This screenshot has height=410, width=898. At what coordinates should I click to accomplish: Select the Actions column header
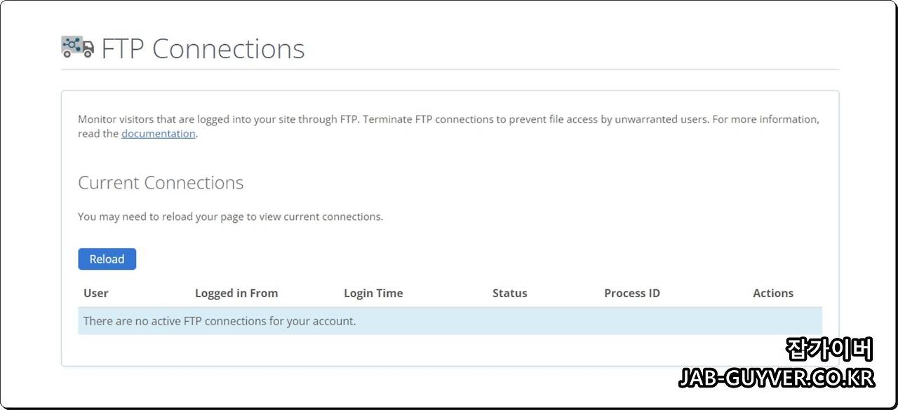click(773, 293)
